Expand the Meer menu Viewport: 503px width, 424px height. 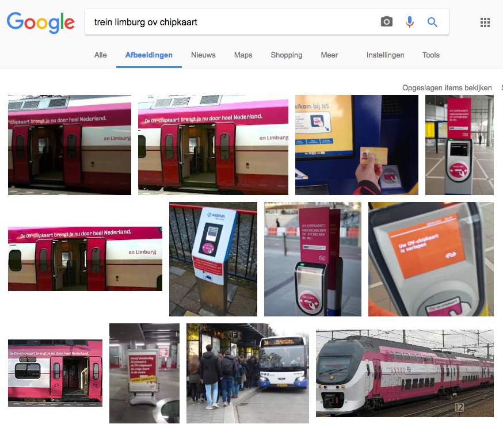tap(329, 55)
